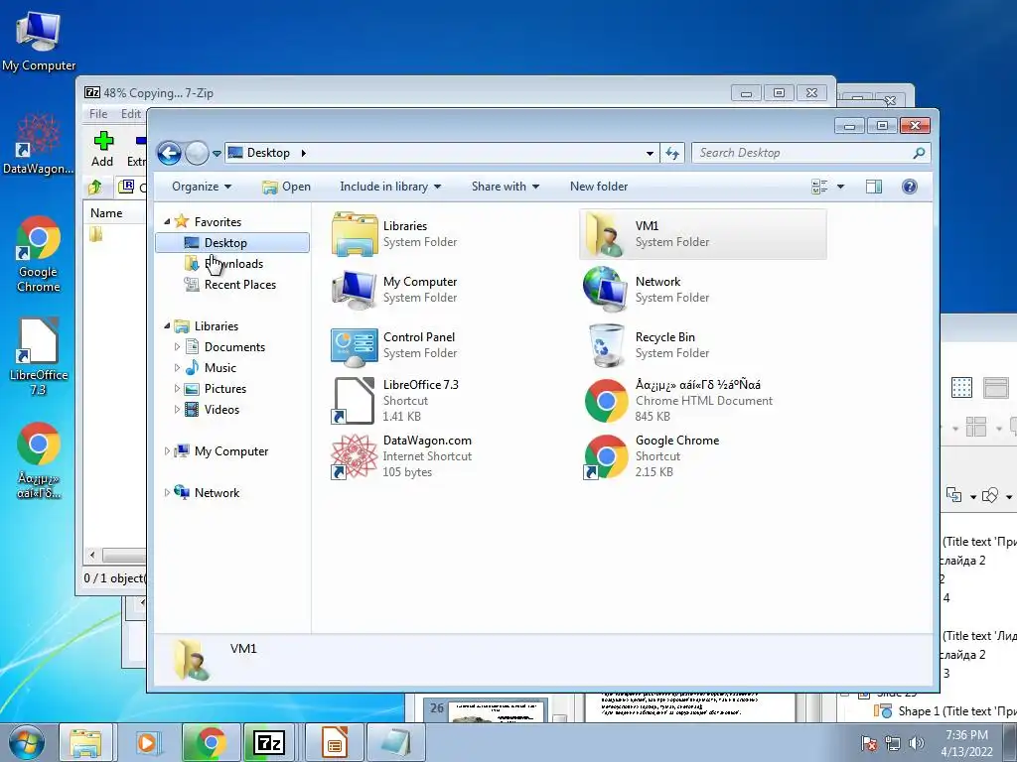The image size is (1017, 762).
Task: Toggle the preview pane icon
Action: click(x=874, y=187)
